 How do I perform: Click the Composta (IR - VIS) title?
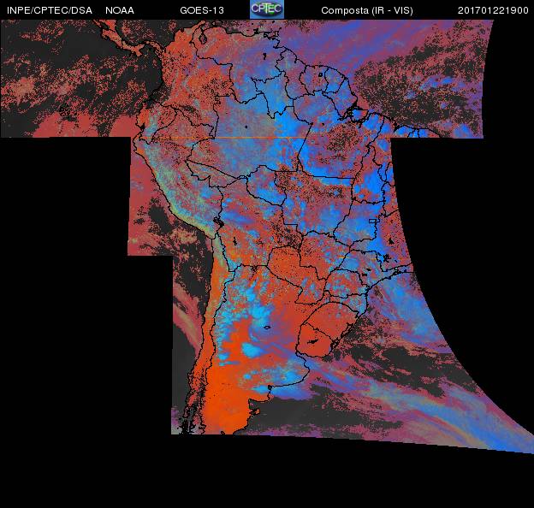click(x=367, y=10)
